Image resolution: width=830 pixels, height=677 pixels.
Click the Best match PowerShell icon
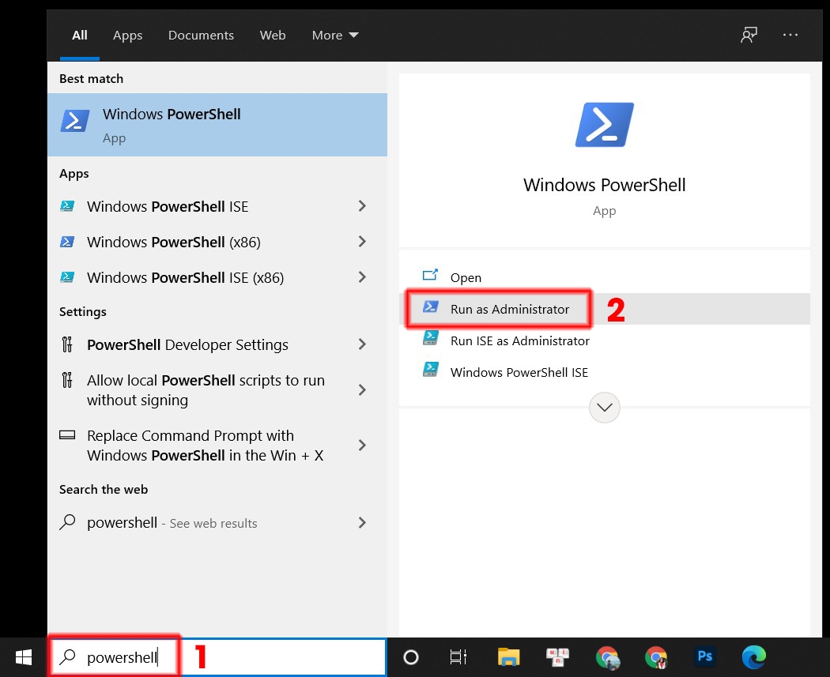tap(74, 121)
